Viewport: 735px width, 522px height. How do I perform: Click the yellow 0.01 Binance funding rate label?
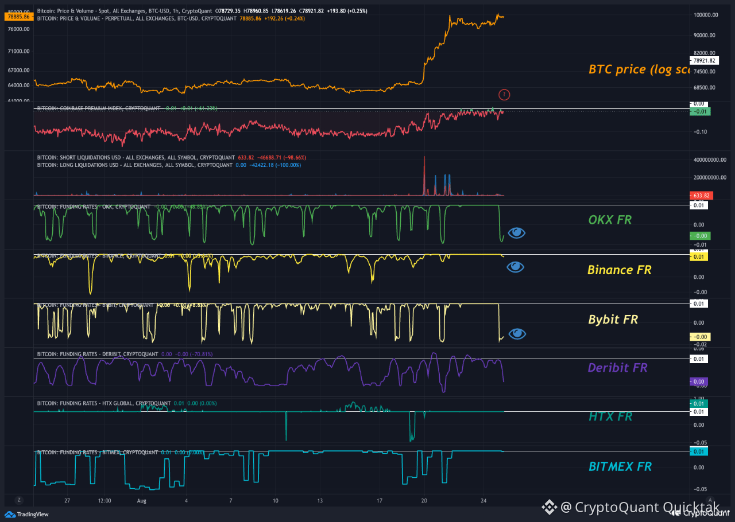pos(699,257)
